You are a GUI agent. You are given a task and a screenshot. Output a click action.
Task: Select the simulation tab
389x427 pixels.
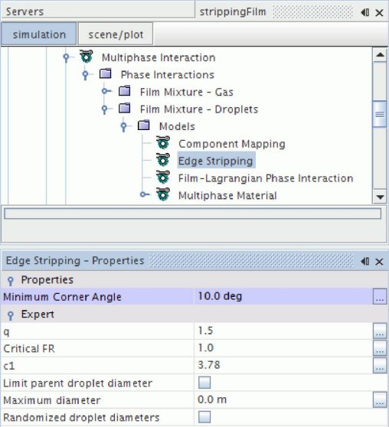click(x=39, y=34)
